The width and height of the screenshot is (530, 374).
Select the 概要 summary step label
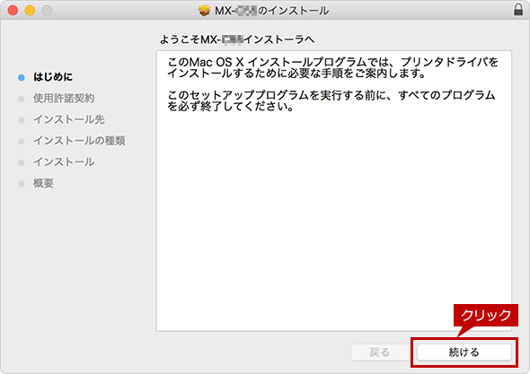[x=43, y=183]
